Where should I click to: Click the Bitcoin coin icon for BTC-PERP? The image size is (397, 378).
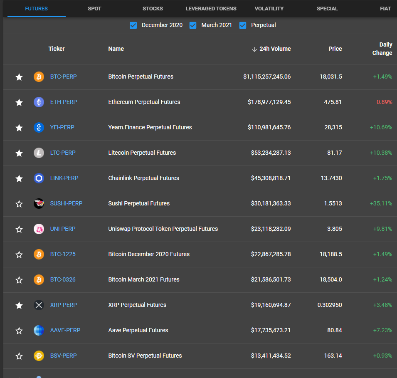click(x=39, y=77)
